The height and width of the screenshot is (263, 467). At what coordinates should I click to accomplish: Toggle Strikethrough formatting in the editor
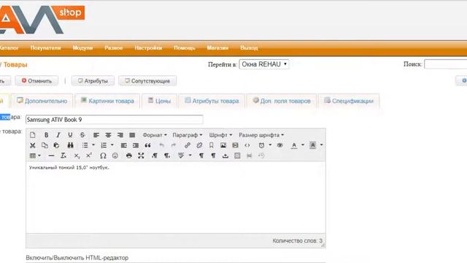pos(82,135)
